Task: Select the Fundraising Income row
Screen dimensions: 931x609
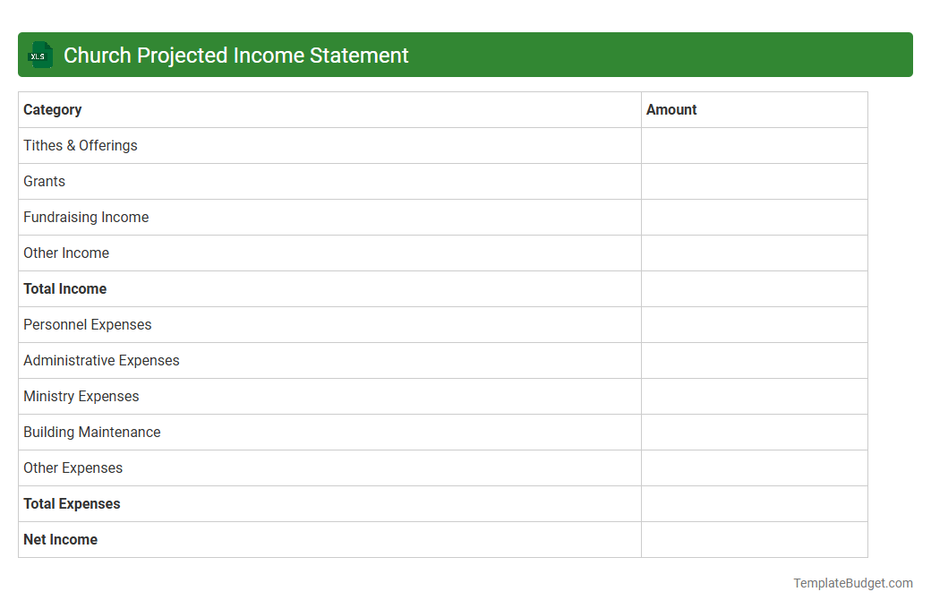Action: tap(86, 217)
